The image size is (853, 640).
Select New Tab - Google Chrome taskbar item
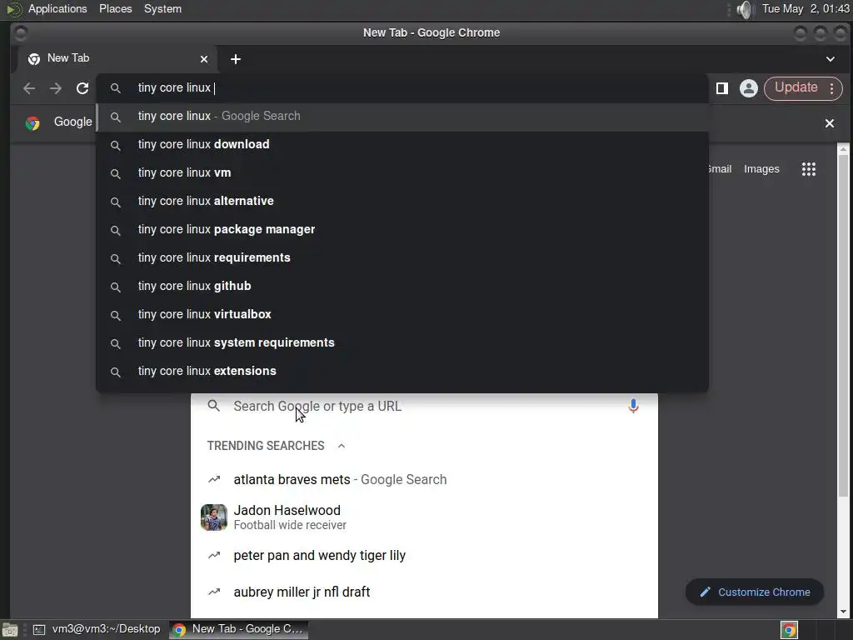[x=238, y=629]
